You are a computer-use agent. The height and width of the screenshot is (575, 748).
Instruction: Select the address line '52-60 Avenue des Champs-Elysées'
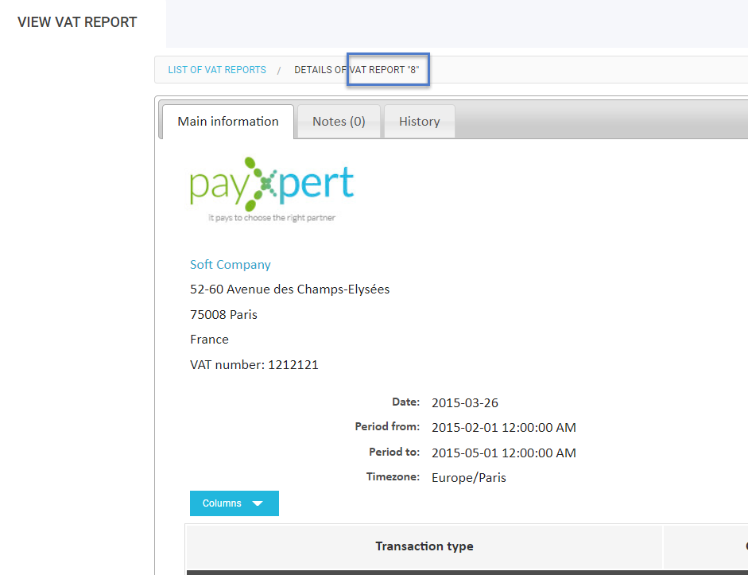coord(289,289)
